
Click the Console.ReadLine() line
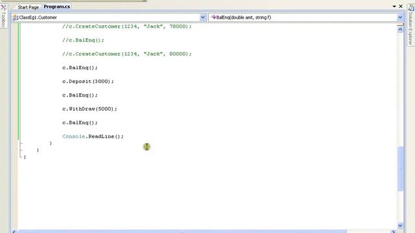point(93,137)
